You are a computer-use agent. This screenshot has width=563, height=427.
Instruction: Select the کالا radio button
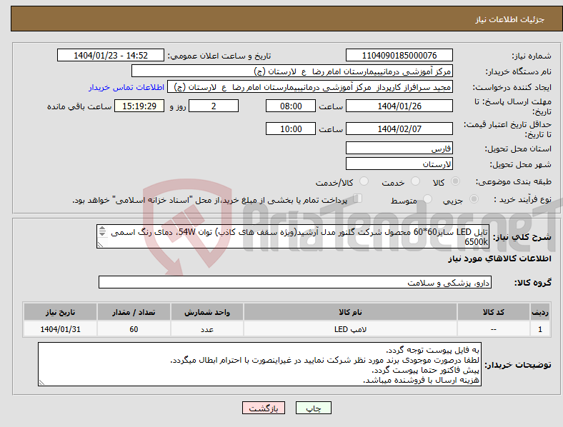455,181
